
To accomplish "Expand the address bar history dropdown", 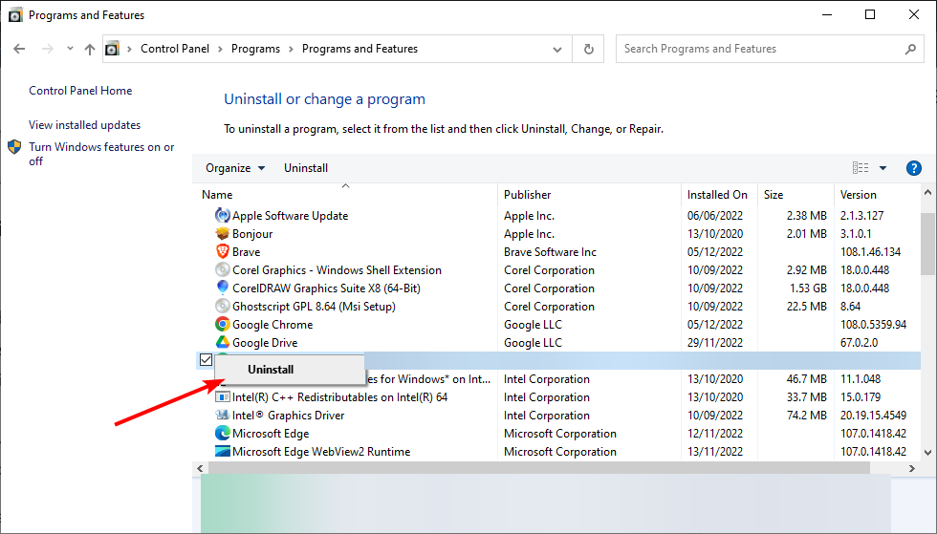I will [x=556, y=49].
